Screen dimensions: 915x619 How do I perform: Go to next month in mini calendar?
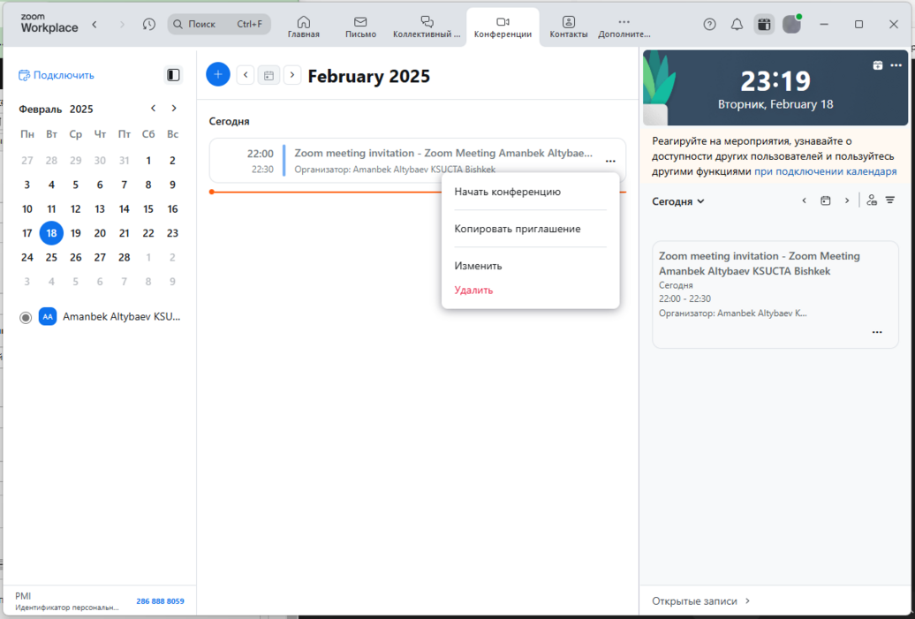pos(174,109)
